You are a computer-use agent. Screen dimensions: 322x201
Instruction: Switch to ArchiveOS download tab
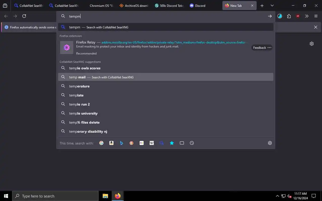134,6
